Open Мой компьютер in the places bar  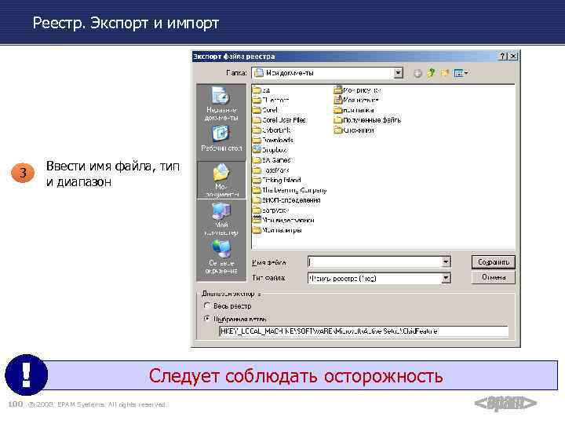pyautogui.click(x=221, y=219)
